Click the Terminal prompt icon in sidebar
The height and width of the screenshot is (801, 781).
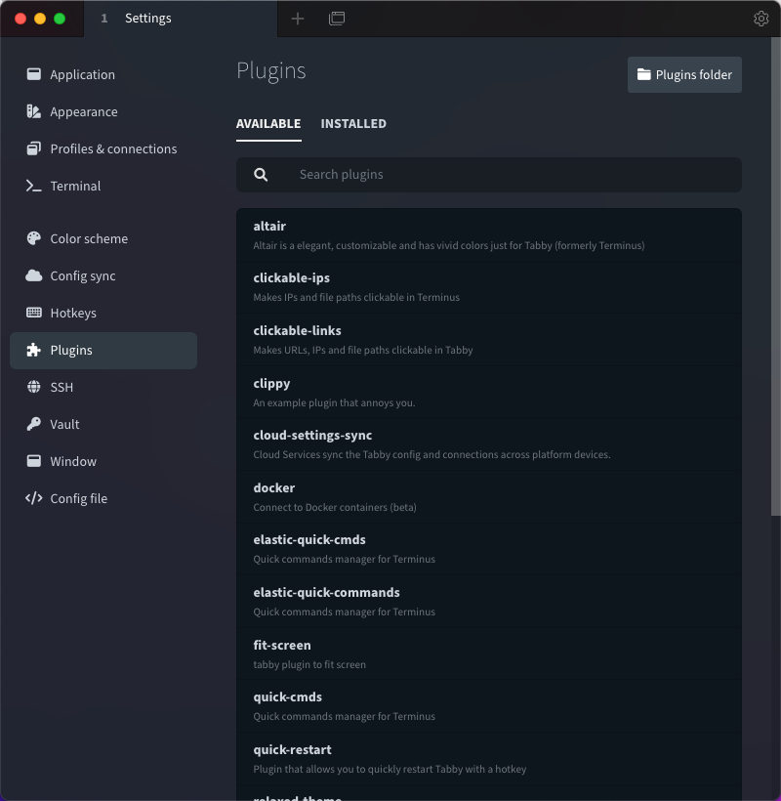point(33,186)
